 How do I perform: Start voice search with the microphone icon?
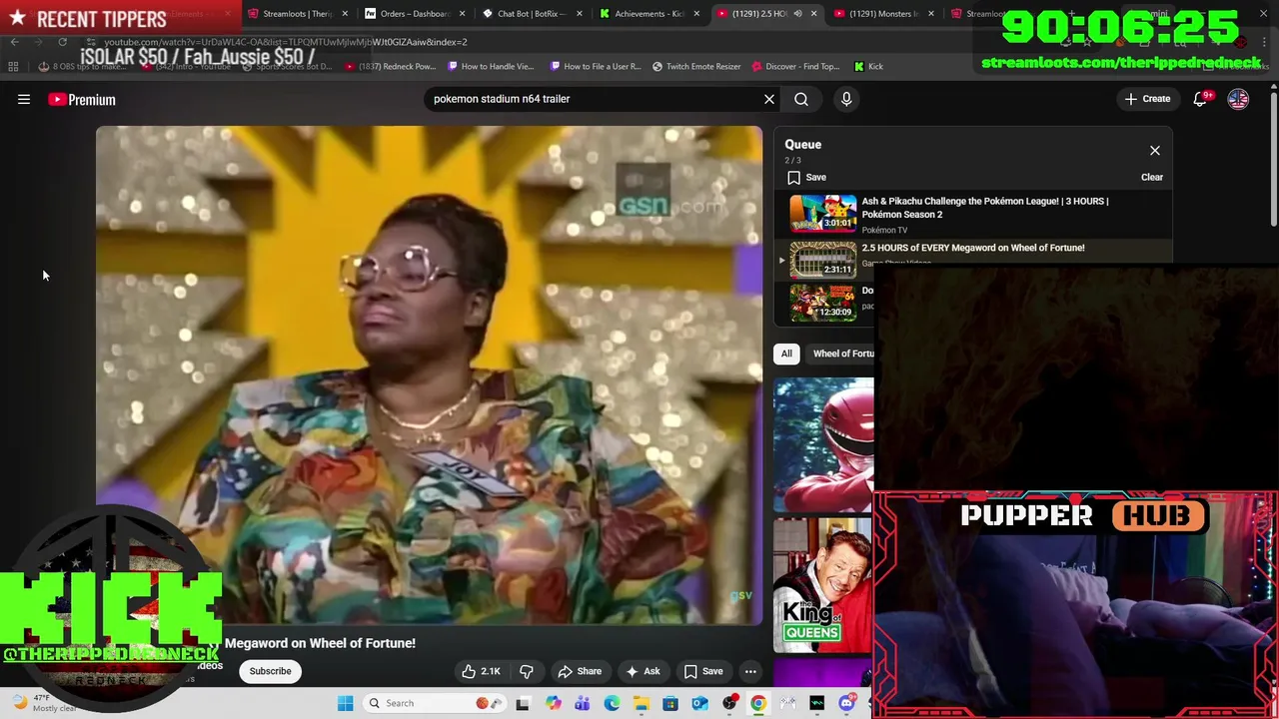tap(846, 99)
